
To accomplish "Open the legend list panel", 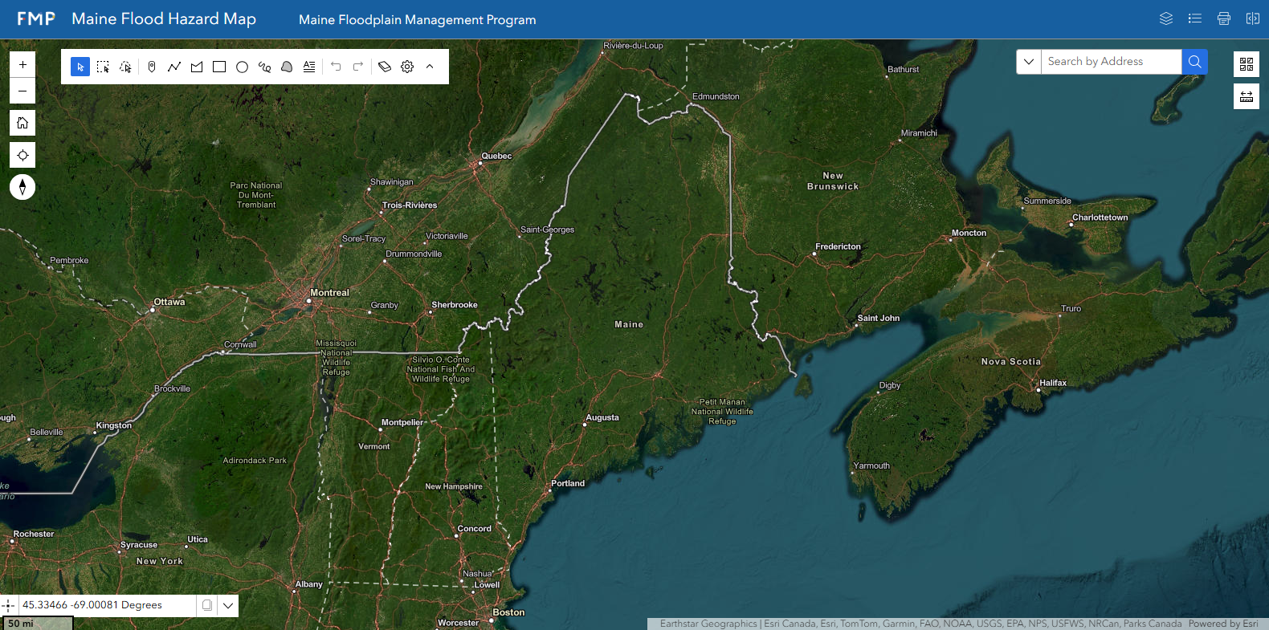I will pos(1195,18).
